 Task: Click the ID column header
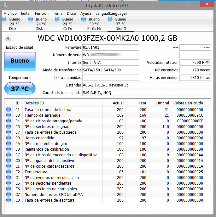click(x=17, y=103)
